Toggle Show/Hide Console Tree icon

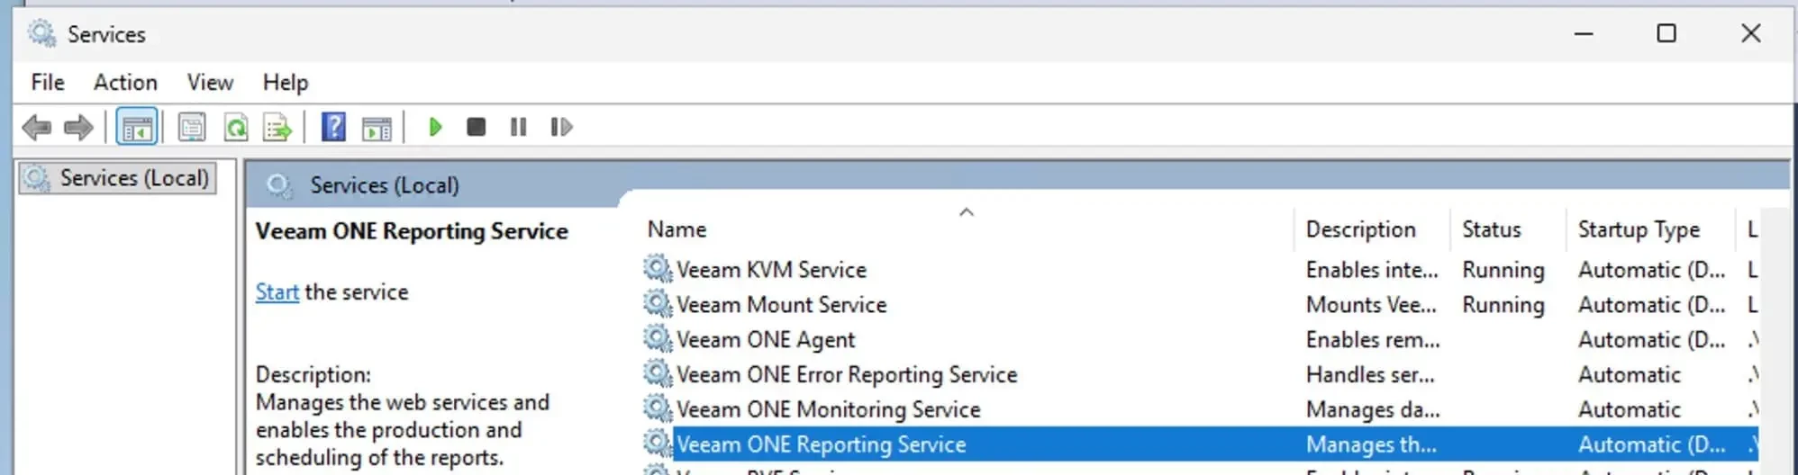coord(137,127)
